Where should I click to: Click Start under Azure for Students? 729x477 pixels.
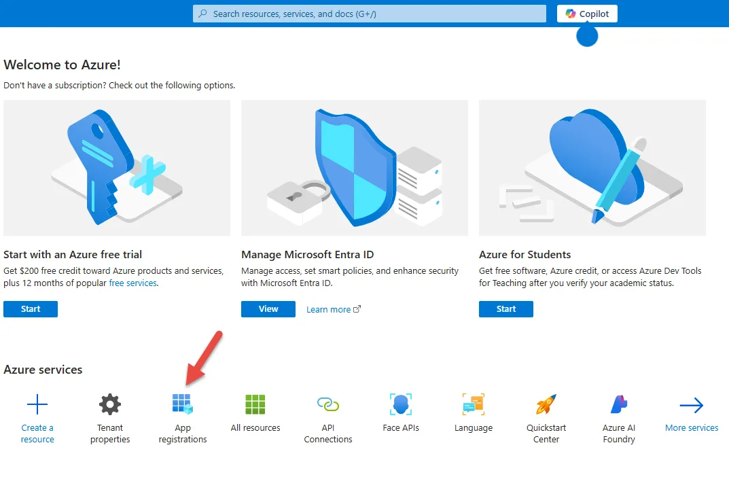(506, 309)
